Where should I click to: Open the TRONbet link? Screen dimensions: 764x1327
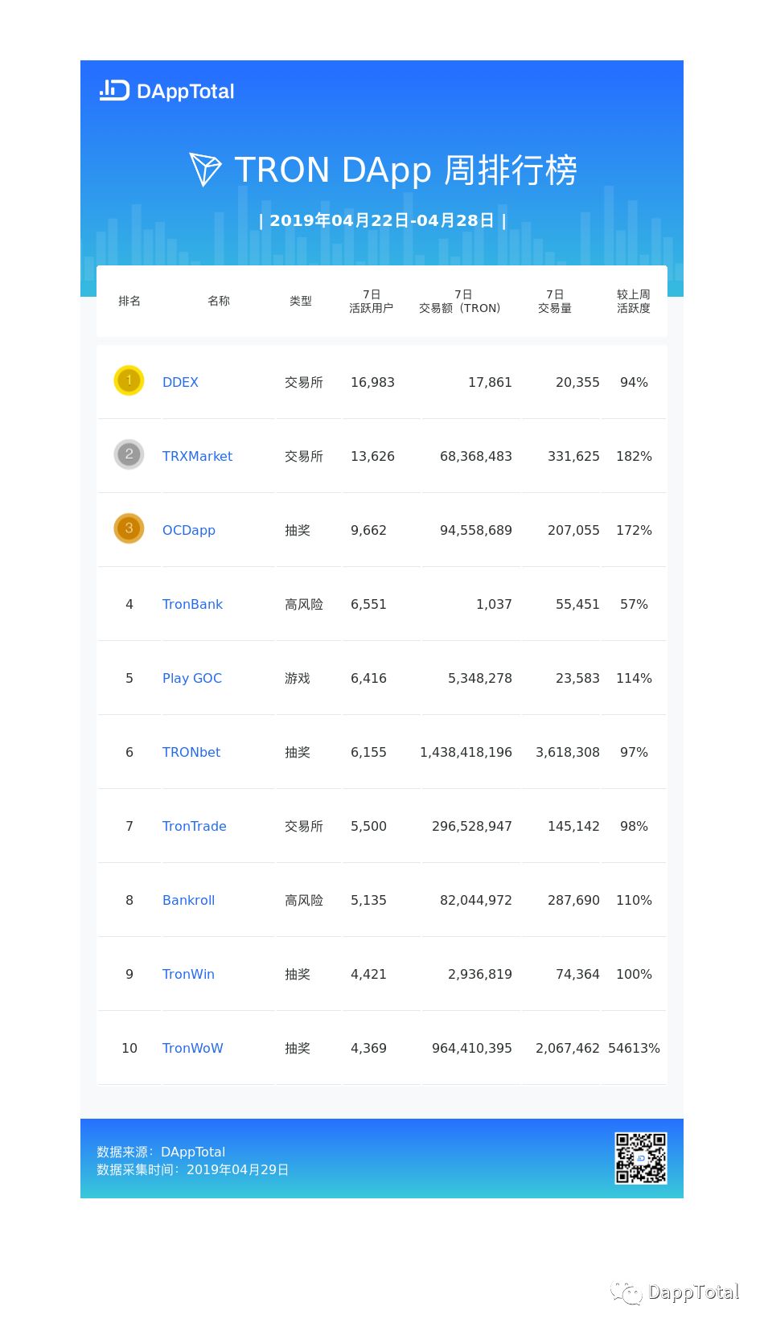191,752
